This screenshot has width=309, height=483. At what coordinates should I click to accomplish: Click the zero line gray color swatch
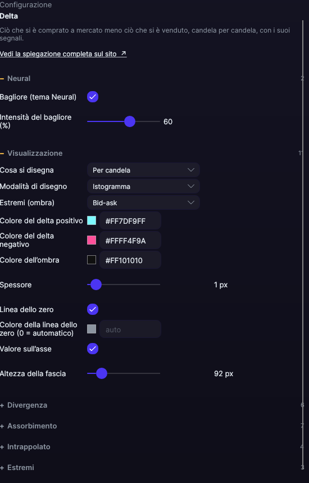pyautogui.click(x=92, y=329)
